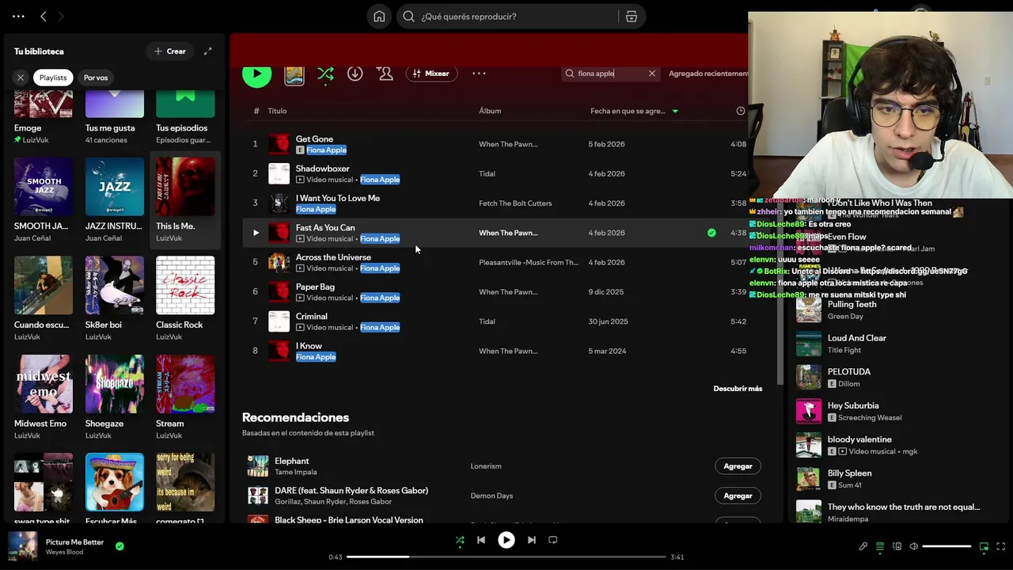
Task: Select the track 'Paper Bag'
Action: (315, 287)
